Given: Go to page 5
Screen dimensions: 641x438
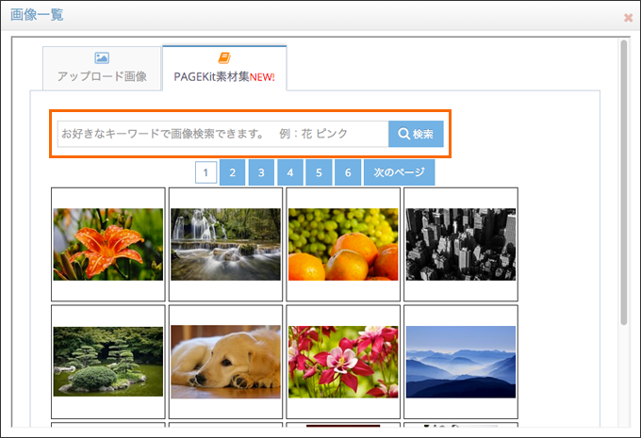Looking at the screenshot, I should tap(319, 172).
